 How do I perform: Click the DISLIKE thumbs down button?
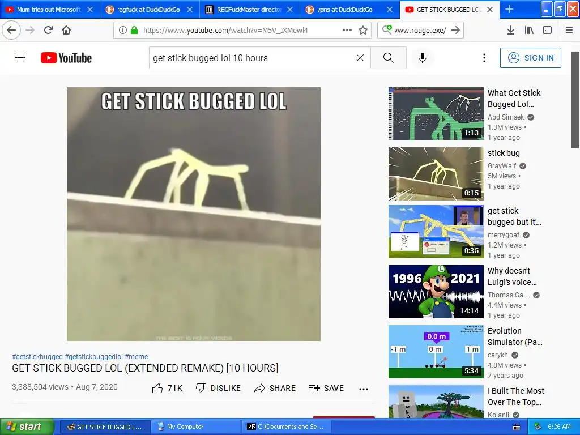(x=218, y=388)
